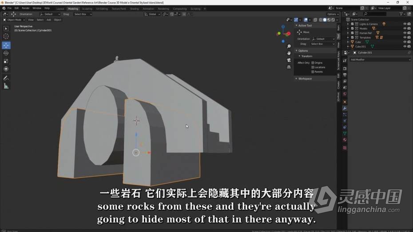Switch to the UV Editing workspace tab

pyautogui.click(x=102, y=9)
